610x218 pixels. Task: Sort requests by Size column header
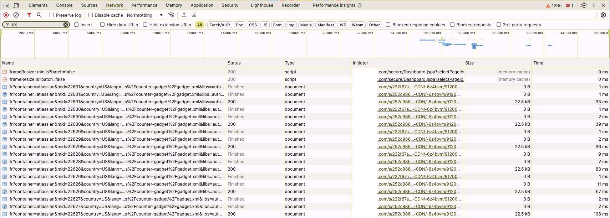tap(469, 63)
